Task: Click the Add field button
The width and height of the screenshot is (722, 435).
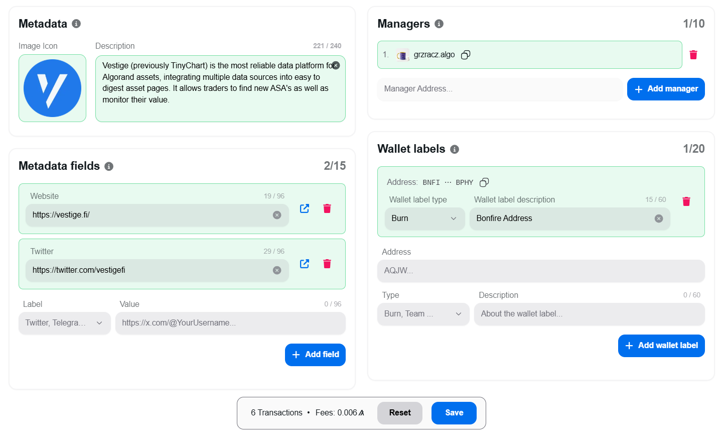Action: pos(315,355)
